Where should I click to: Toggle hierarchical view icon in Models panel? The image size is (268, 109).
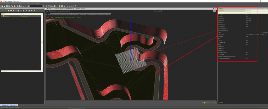coord(21,10)
